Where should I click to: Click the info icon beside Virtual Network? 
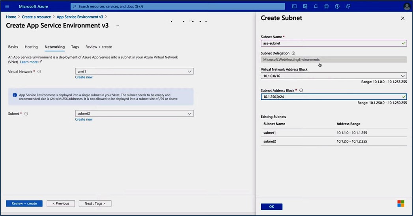(x=39, y=72)
